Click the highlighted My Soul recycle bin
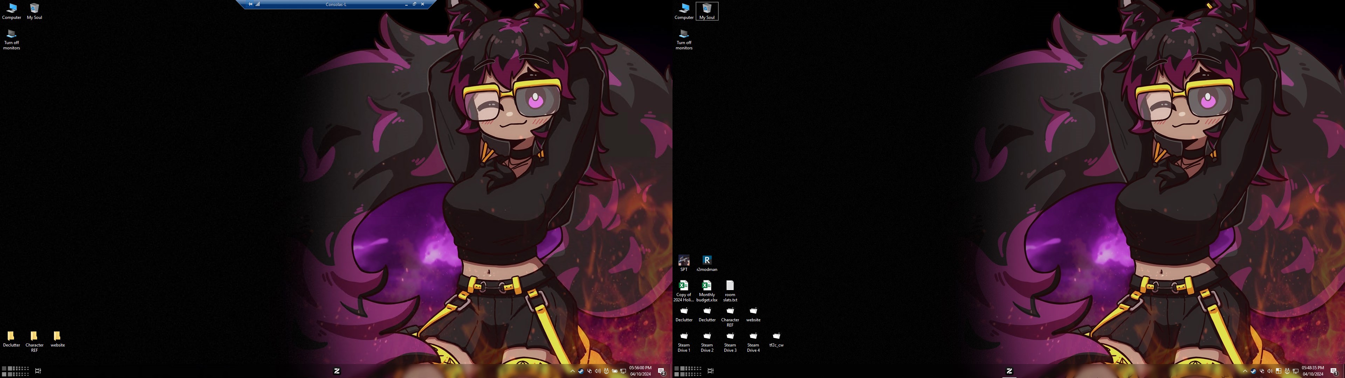Screen dimensions: 1345x378 pos(707,11)
